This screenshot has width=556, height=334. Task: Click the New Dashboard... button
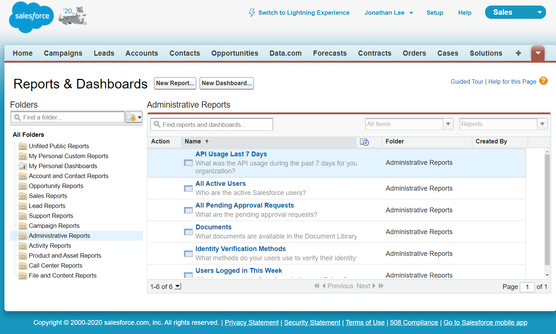[x=227, y=83]
